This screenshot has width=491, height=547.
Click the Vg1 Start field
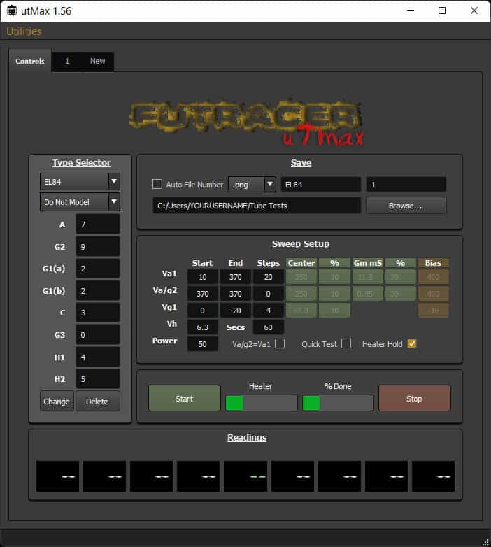[203, 311]
